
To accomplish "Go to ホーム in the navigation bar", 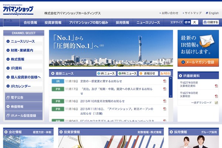I will (x=11, y=22).
